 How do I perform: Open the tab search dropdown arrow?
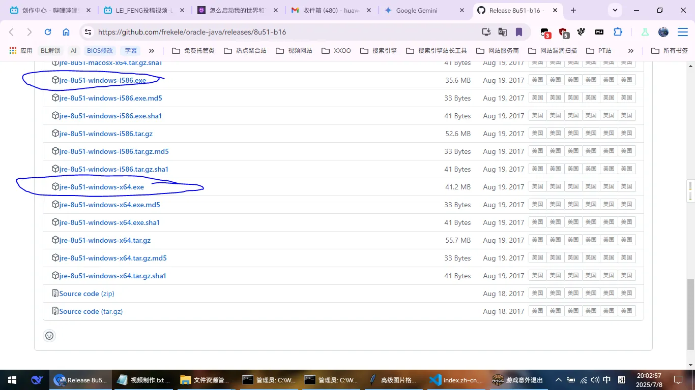click(x=615, y=10)
